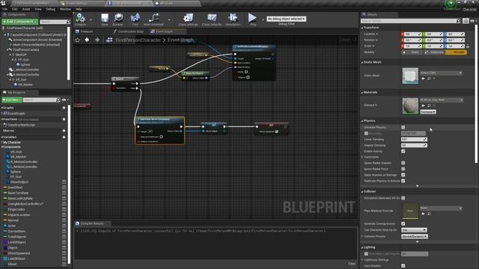
Task: Open the Asset menu
Action: [x=26, y=9]
